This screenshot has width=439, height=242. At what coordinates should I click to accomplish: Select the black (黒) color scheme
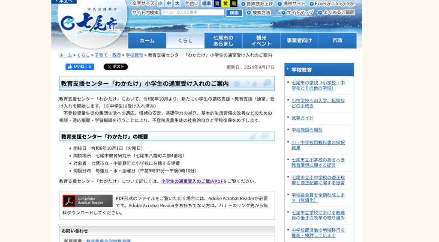[234, 3]
